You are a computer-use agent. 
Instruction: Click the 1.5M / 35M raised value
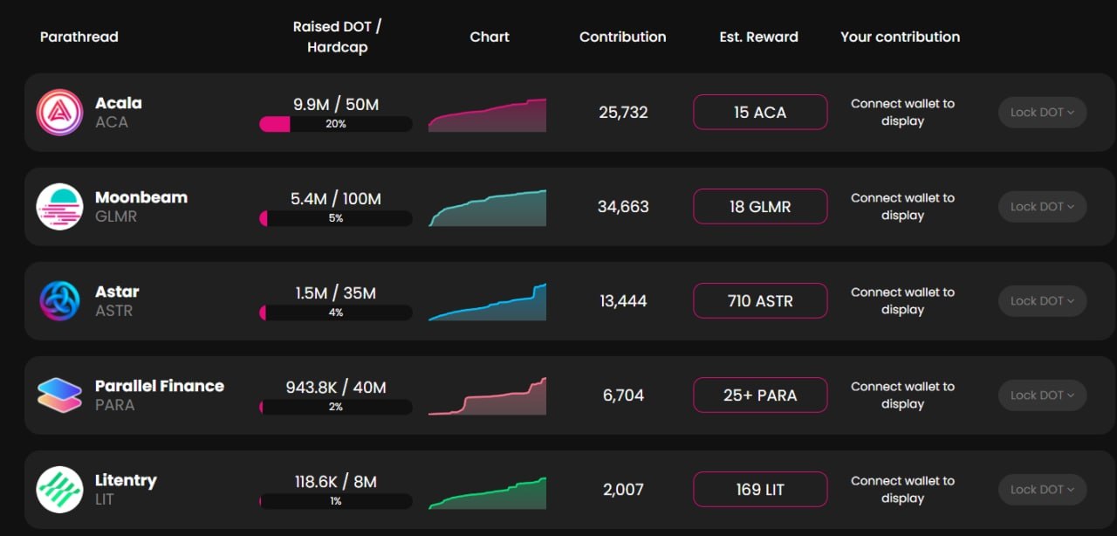click(x=336, y=293)
